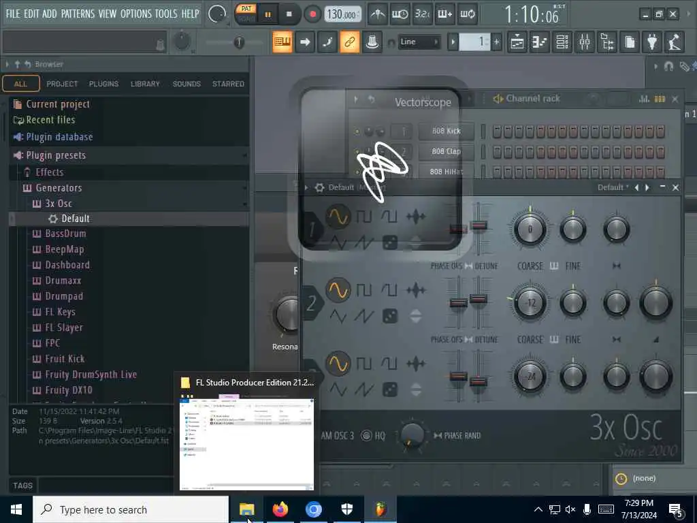Image resolution: width=697 pixels, height=523 pixels.
Task: Click the FL Studio taskbar icon
Action: 380,509
